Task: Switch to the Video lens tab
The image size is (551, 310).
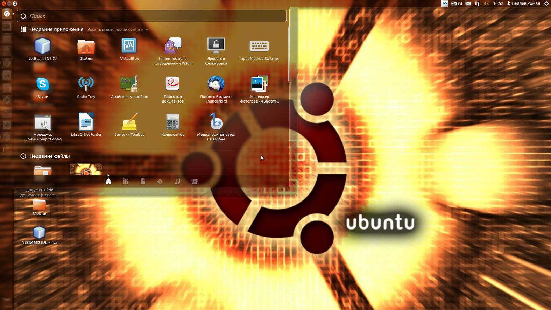Action: [195, 181]
